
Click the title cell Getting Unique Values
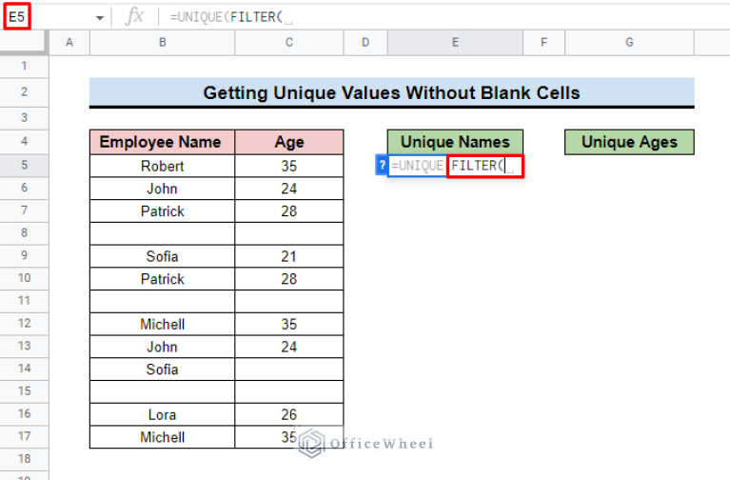click(391, 92)
